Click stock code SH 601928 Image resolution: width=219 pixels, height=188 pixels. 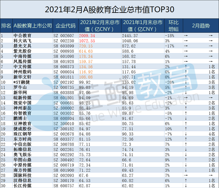[x=64, y=61]
